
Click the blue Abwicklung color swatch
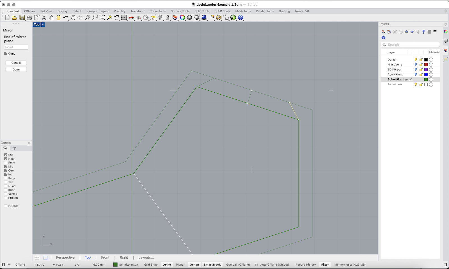click(426, 74)
